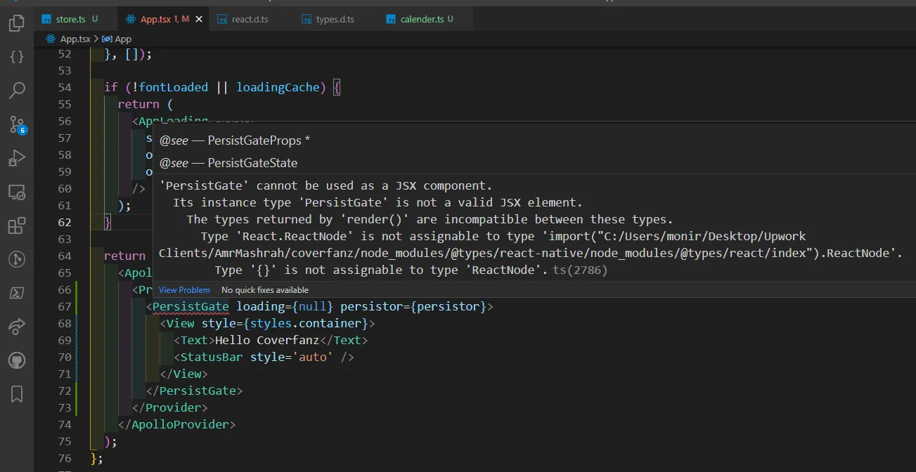
Task: Open the Search panel
Action: click(x=17, y=90)
